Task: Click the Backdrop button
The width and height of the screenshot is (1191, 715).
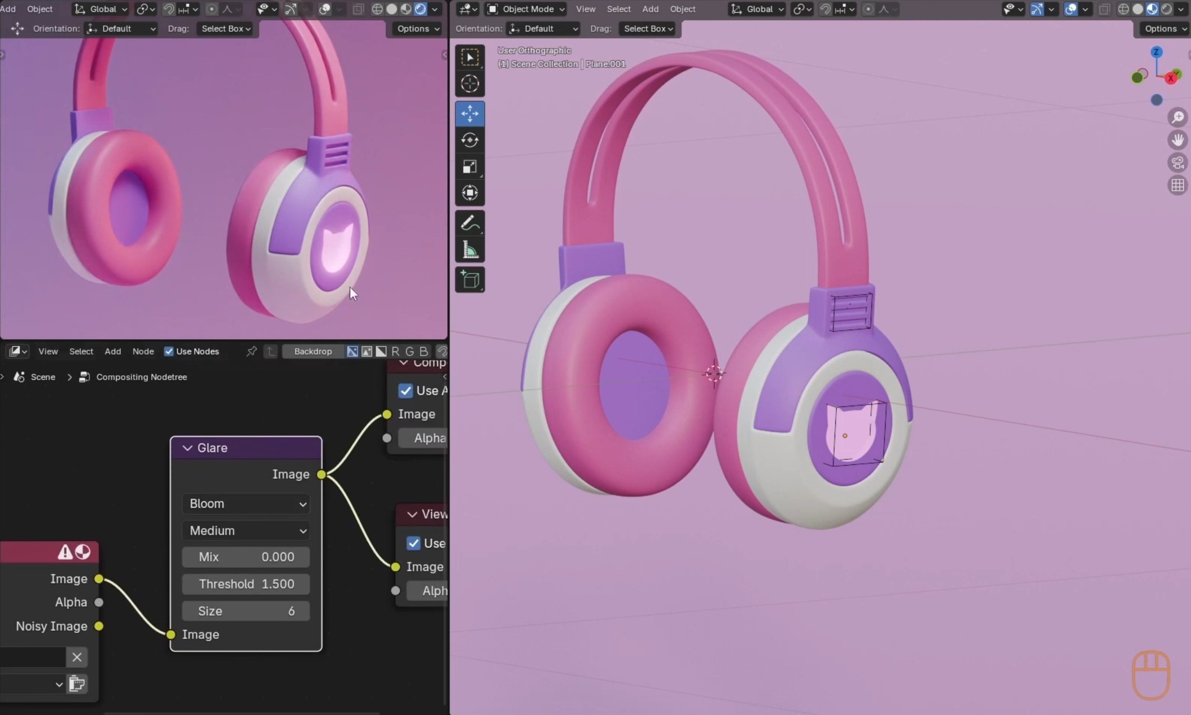Action: [313, 351]
